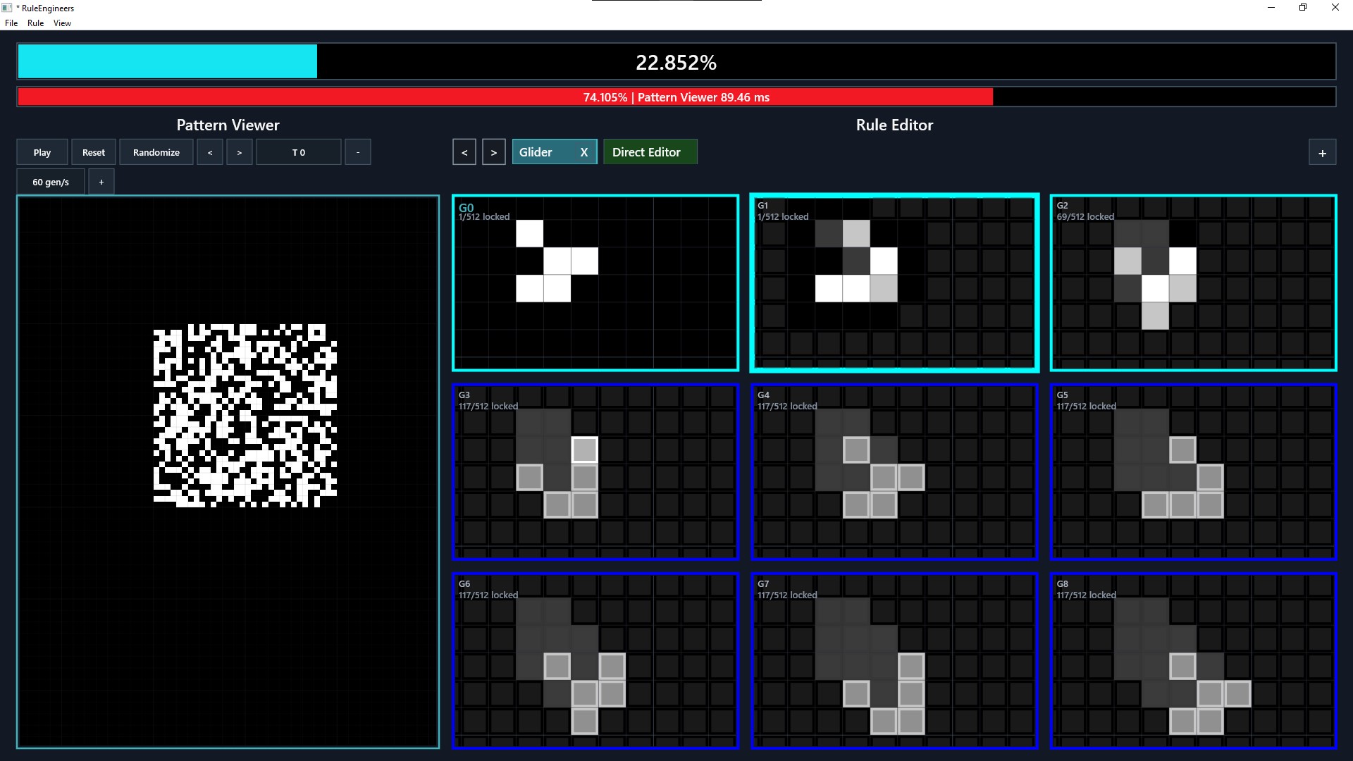Viewport: 1353px width, 761px height.
Task: Select the G1 generation panel
Action: point(895,283)
